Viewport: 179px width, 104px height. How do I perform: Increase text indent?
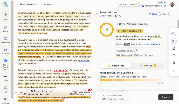coord(41,94)
